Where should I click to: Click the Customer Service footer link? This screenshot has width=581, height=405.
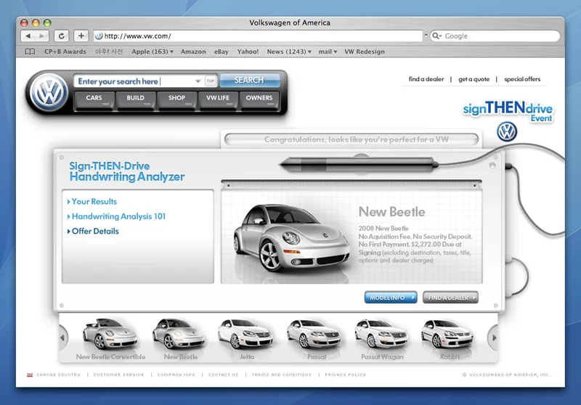[x=118, y=375]
